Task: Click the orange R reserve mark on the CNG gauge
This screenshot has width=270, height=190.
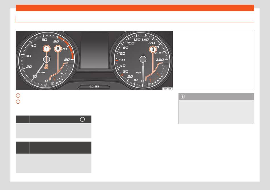Action: (54, 79)
